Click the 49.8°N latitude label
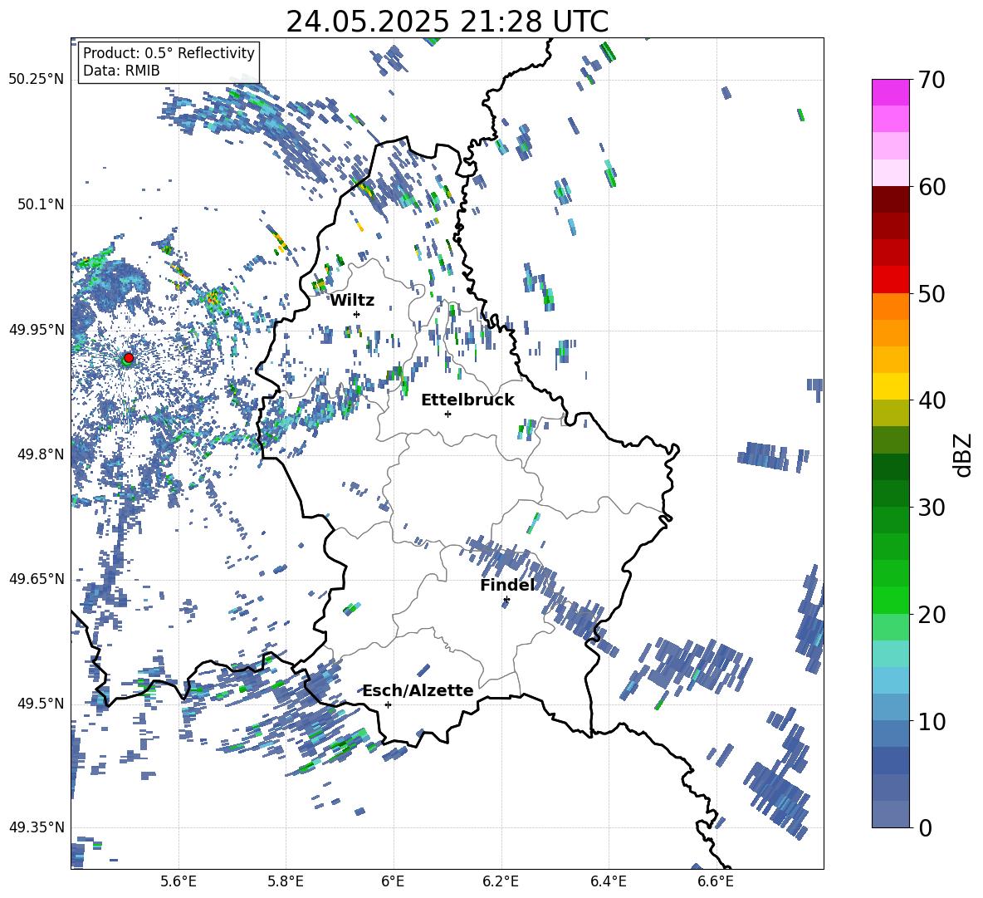This screenshot has height=898, width=983. coord(40,454)
